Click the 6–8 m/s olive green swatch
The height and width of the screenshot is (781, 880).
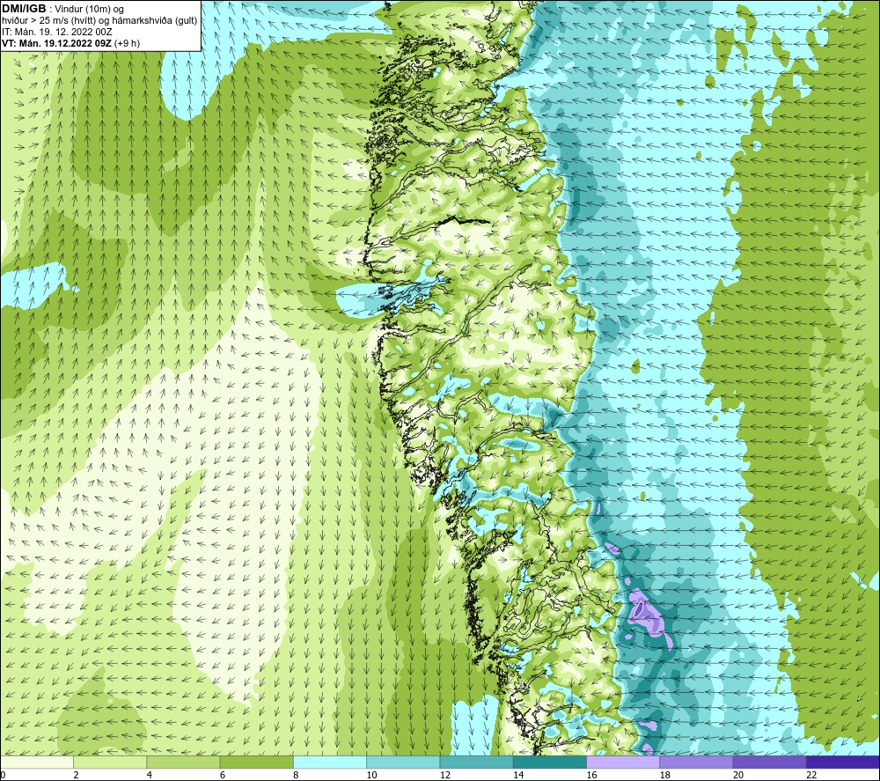[x=256, y=762]
